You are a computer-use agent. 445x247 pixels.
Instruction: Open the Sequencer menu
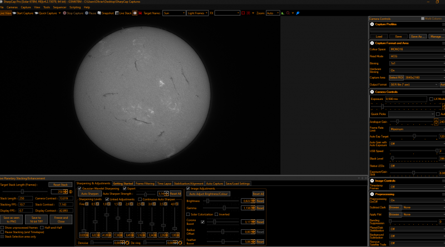pos(60,7)
